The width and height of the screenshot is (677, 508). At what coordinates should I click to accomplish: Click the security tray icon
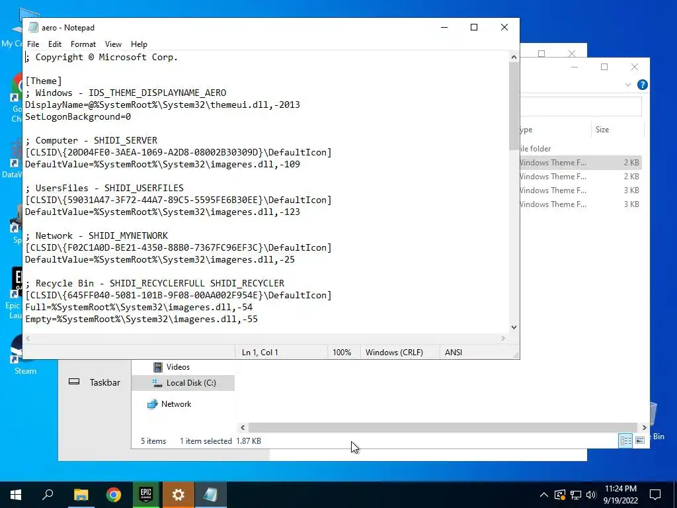(559, 495)
